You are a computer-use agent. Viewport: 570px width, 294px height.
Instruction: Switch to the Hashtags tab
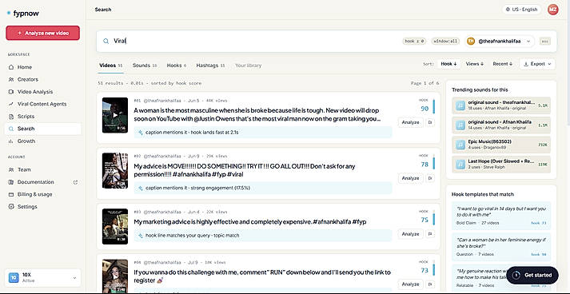pos(210,66)
